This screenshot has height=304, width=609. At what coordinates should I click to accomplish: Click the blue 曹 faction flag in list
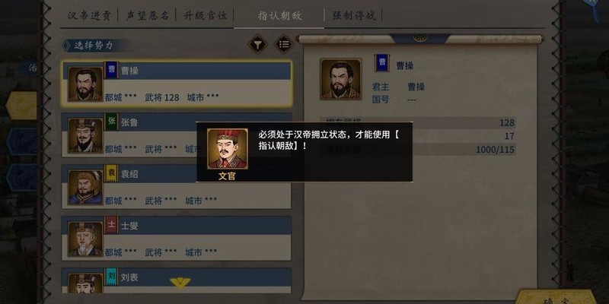(111, 70)
